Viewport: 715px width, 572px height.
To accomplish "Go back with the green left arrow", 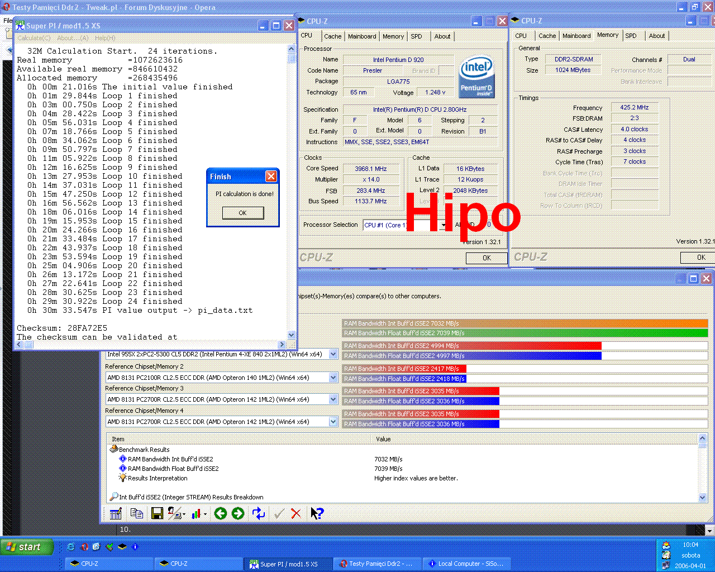I will click(220, 513).
